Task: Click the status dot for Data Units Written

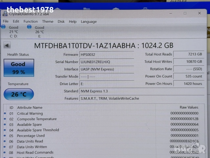Action: click(x=5, y=147)
